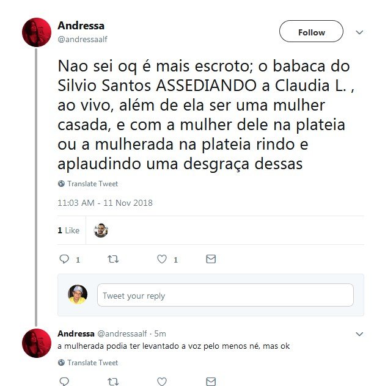Retweet the main tweet about Silvio Santos
The image size is (385, 386).
click(x=113, y=259)
